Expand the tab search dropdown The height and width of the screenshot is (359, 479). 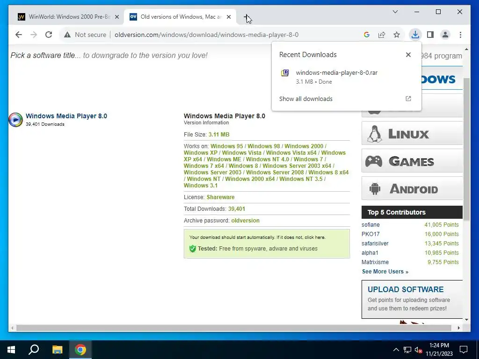click(x=395, y=12)
